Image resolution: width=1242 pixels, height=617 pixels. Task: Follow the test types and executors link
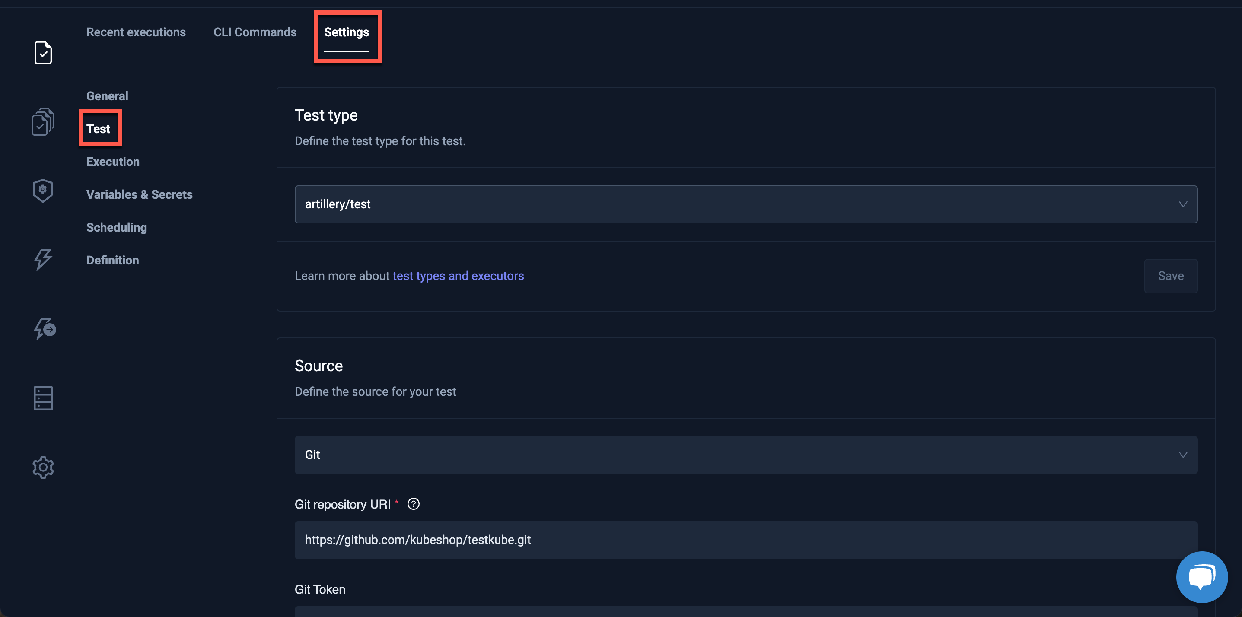coord(458,276)
